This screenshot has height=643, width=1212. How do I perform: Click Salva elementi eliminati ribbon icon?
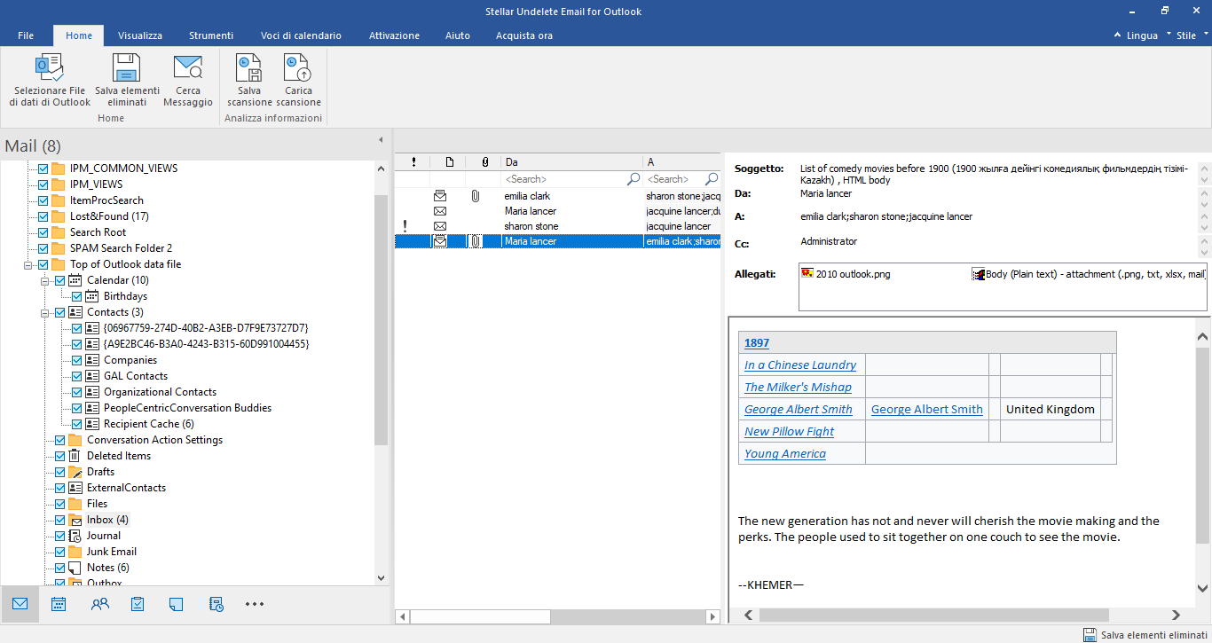click(x=127, y=68)
